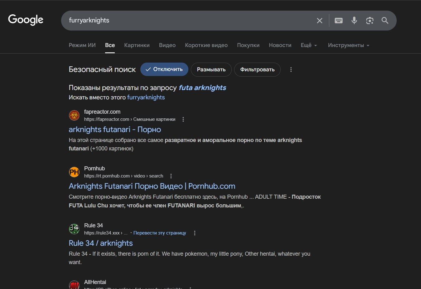Expand the Инструменты dropdown

click(x=348, y=45)
